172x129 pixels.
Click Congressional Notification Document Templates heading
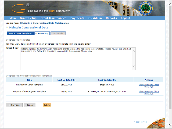29,76
